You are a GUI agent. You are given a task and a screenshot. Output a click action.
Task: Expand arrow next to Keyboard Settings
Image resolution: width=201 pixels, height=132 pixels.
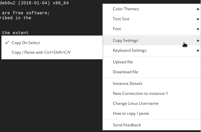[x=198, y=50]
